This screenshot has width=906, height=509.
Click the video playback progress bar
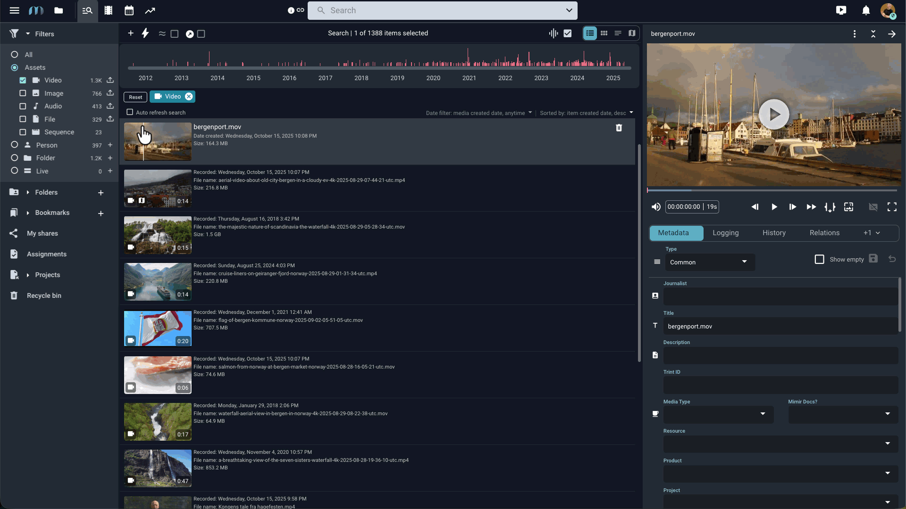click(772, 190)
